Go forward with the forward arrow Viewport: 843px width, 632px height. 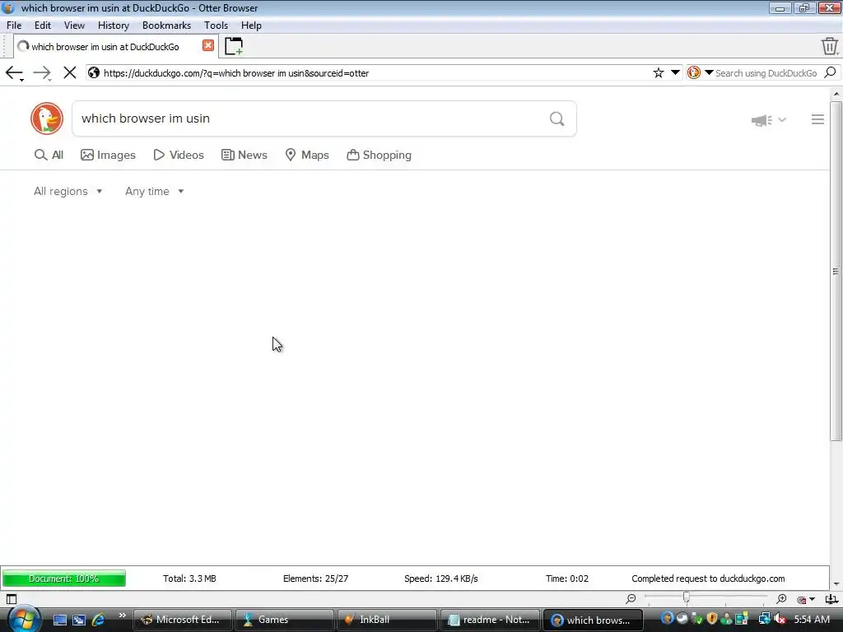tap(41, 72)
